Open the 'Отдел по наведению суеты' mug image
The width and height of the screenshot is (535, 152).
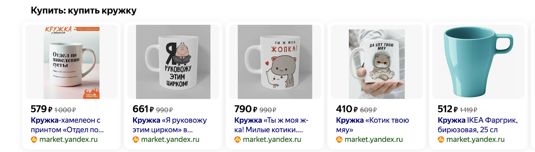[x=72, y=62]
